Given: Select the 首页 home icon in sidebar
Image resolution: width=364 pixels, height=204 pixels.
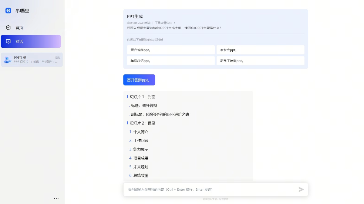Looking at the screenshot, I should coord(8,28).
